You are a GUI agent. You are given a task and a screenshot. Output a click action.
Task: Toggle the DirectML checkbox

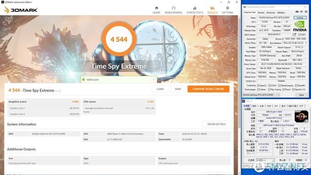[296, 85]
